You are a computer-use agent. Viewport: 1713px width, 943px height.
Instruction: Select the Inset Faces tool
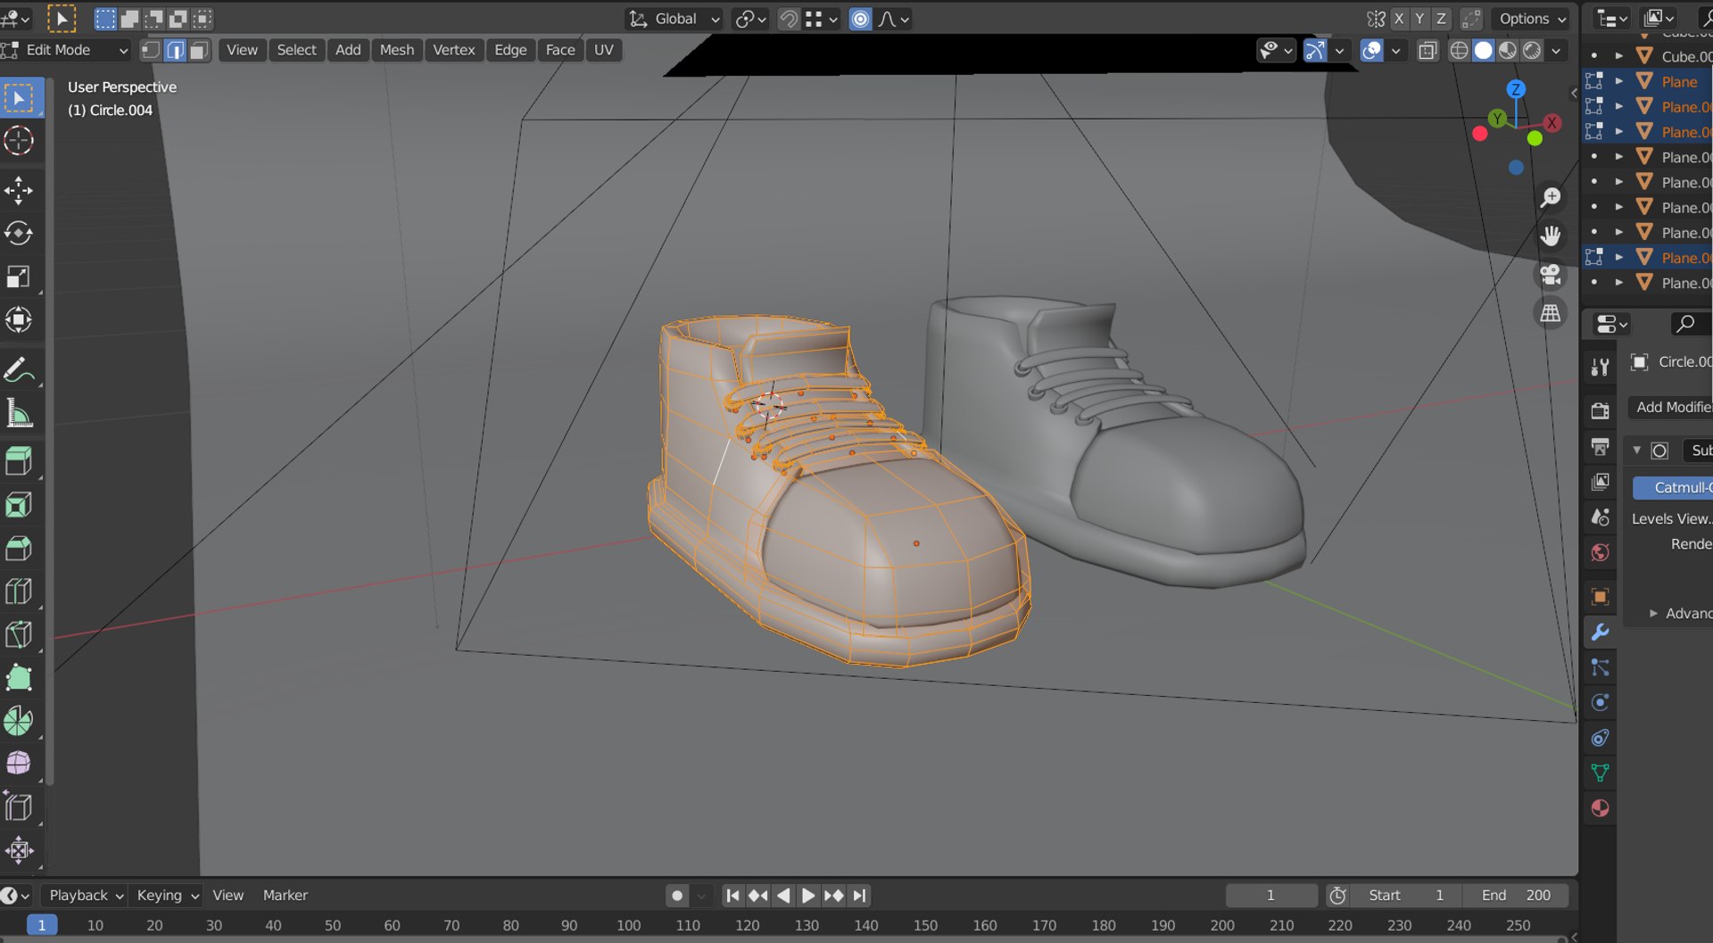coord(19,505)
